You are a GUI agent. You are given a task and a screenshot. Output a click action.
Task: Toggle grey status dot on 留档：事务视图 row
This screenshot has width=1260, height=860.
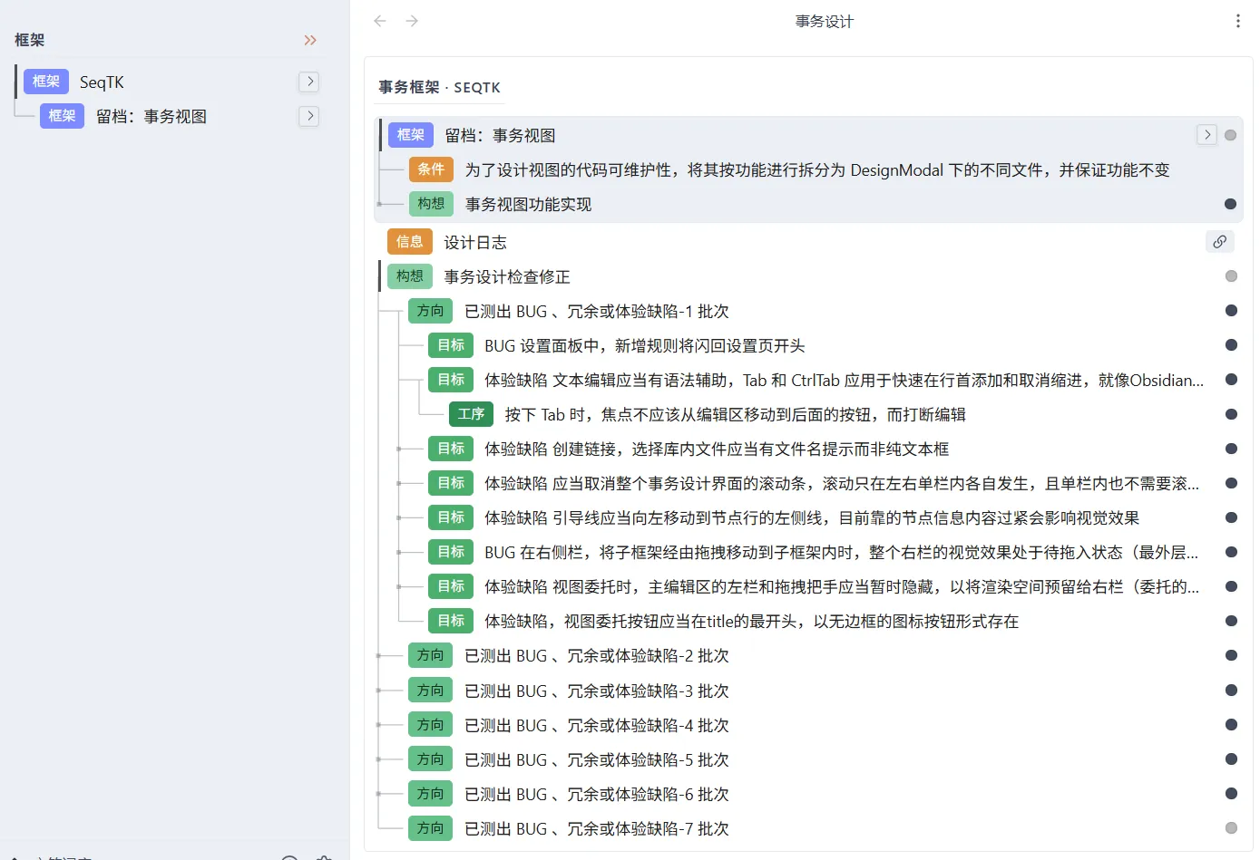1230,135
